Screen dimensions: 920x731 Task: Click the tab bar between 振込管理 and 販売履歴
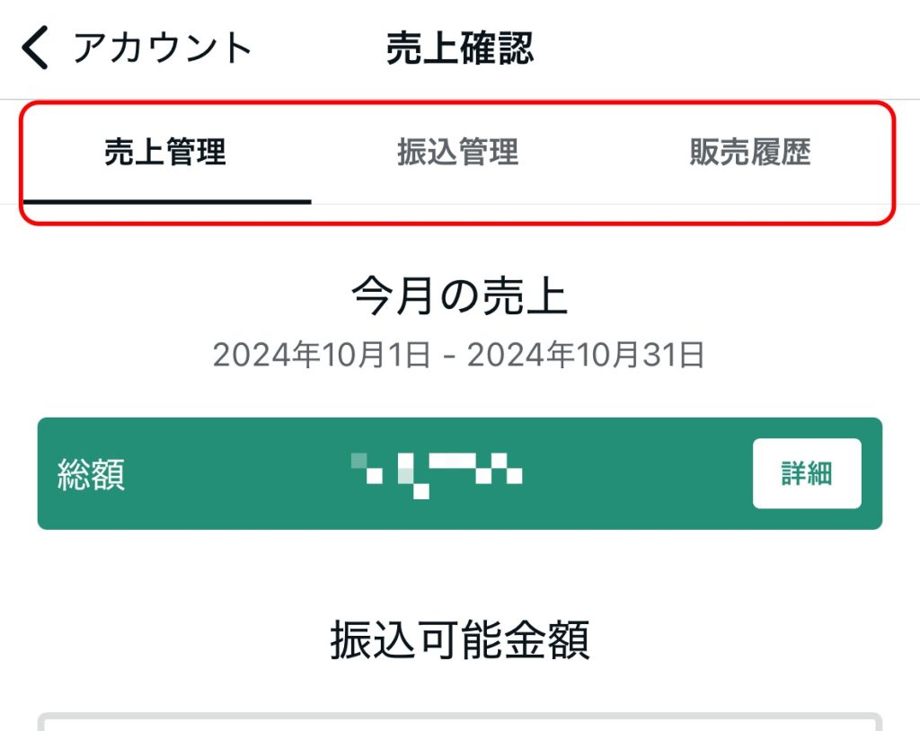[x=604, y=152]
